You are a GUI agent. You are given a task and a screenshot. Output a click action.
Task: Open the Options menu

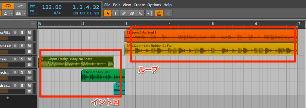(154, 5)
